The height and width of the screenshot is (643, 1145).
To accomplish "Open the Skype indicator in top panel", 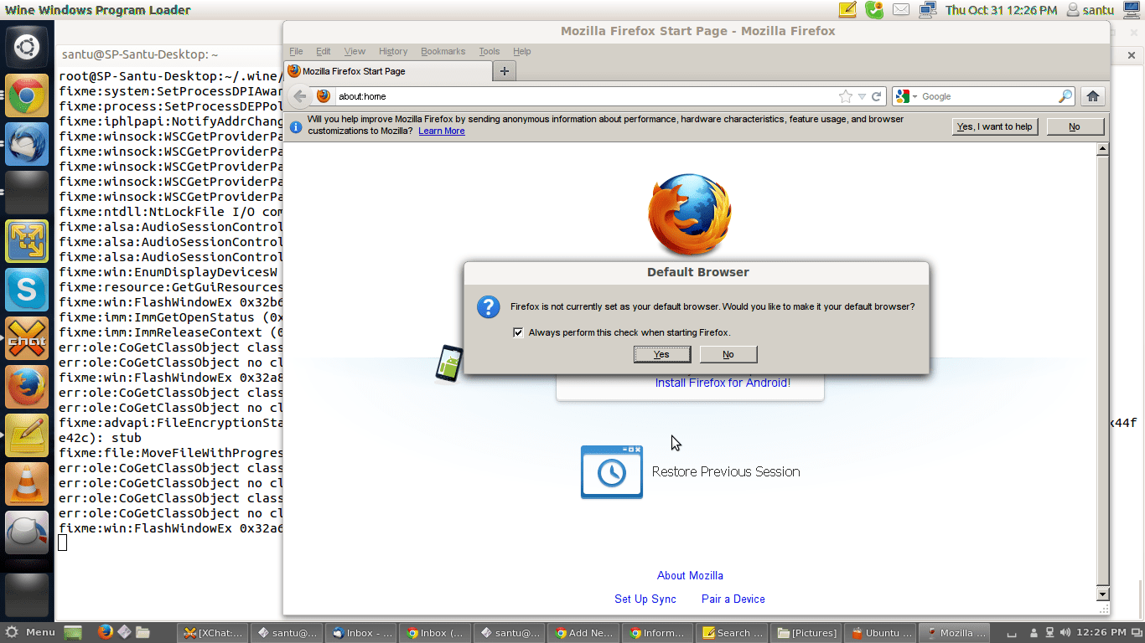I will coord(874,10).
